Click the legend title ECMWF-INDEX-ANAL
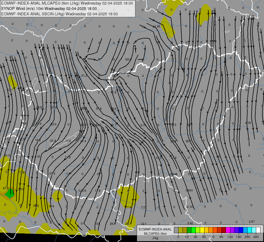 coord(155,229)
